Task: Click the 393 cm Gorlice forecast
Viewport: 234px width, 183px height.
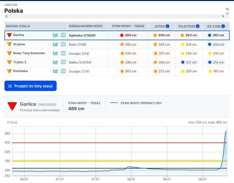Action: tap(189, 35)
